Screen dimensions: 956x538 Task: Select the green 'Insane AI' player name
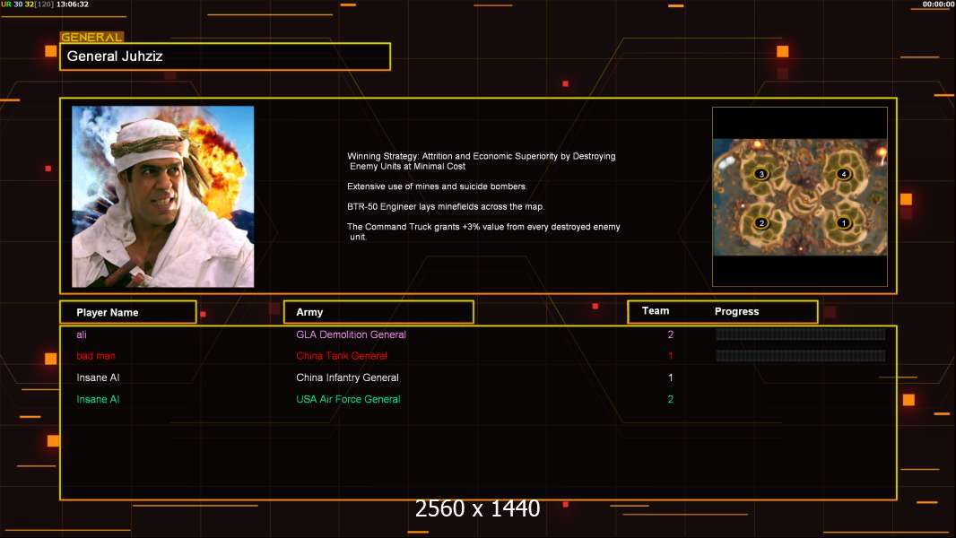point(98,399)
